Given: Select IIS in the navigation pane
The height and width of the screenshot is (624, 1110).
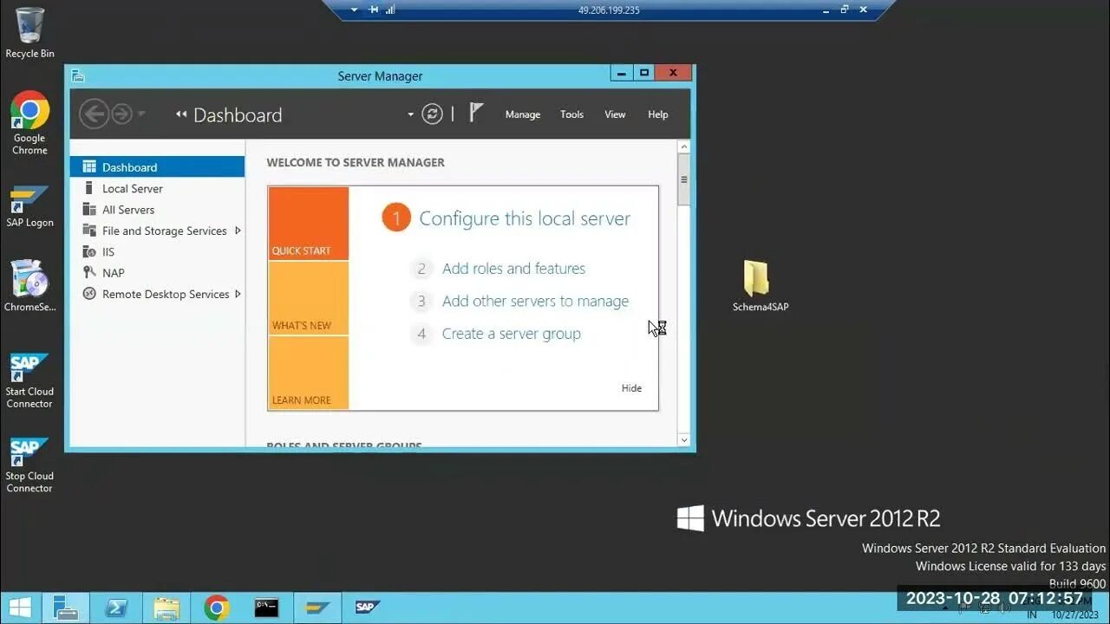Looking at the screenshot, I should pyautogui.click(x=158, y=251).
